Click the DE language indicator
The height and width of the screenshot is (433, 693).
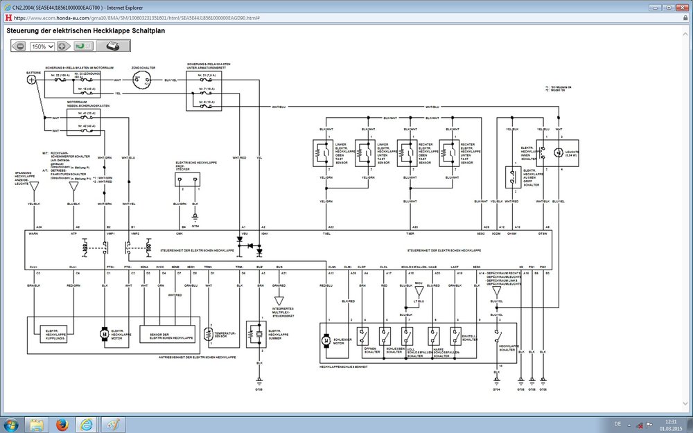pyautogui.click(x=617, y=423)
